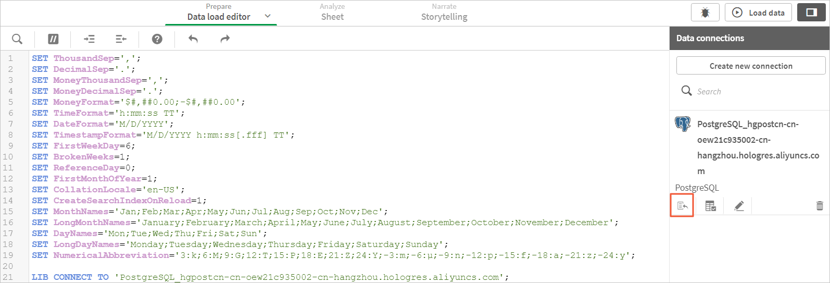Click the SET LongDayNames script line

pos(240,244)
